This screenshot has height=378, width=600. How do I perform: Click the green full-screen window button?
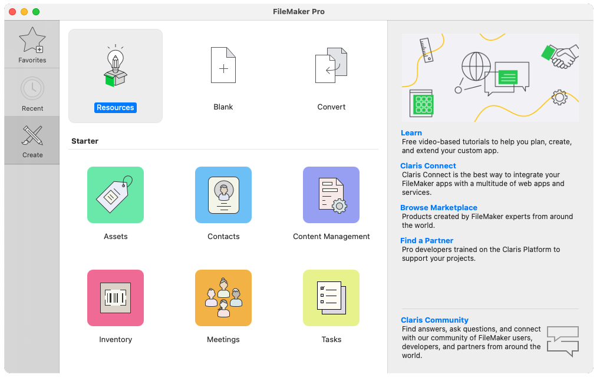[36, 12]
